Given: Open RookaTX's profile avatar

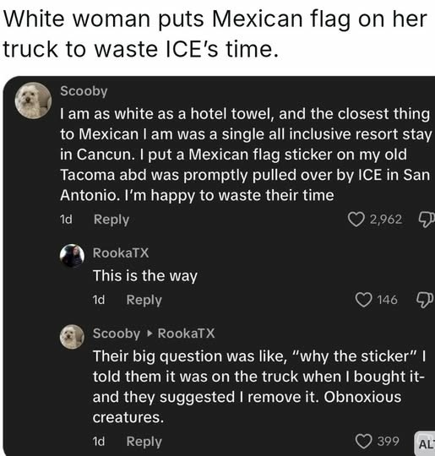Looking at the screenshot, I should (72, 256).
